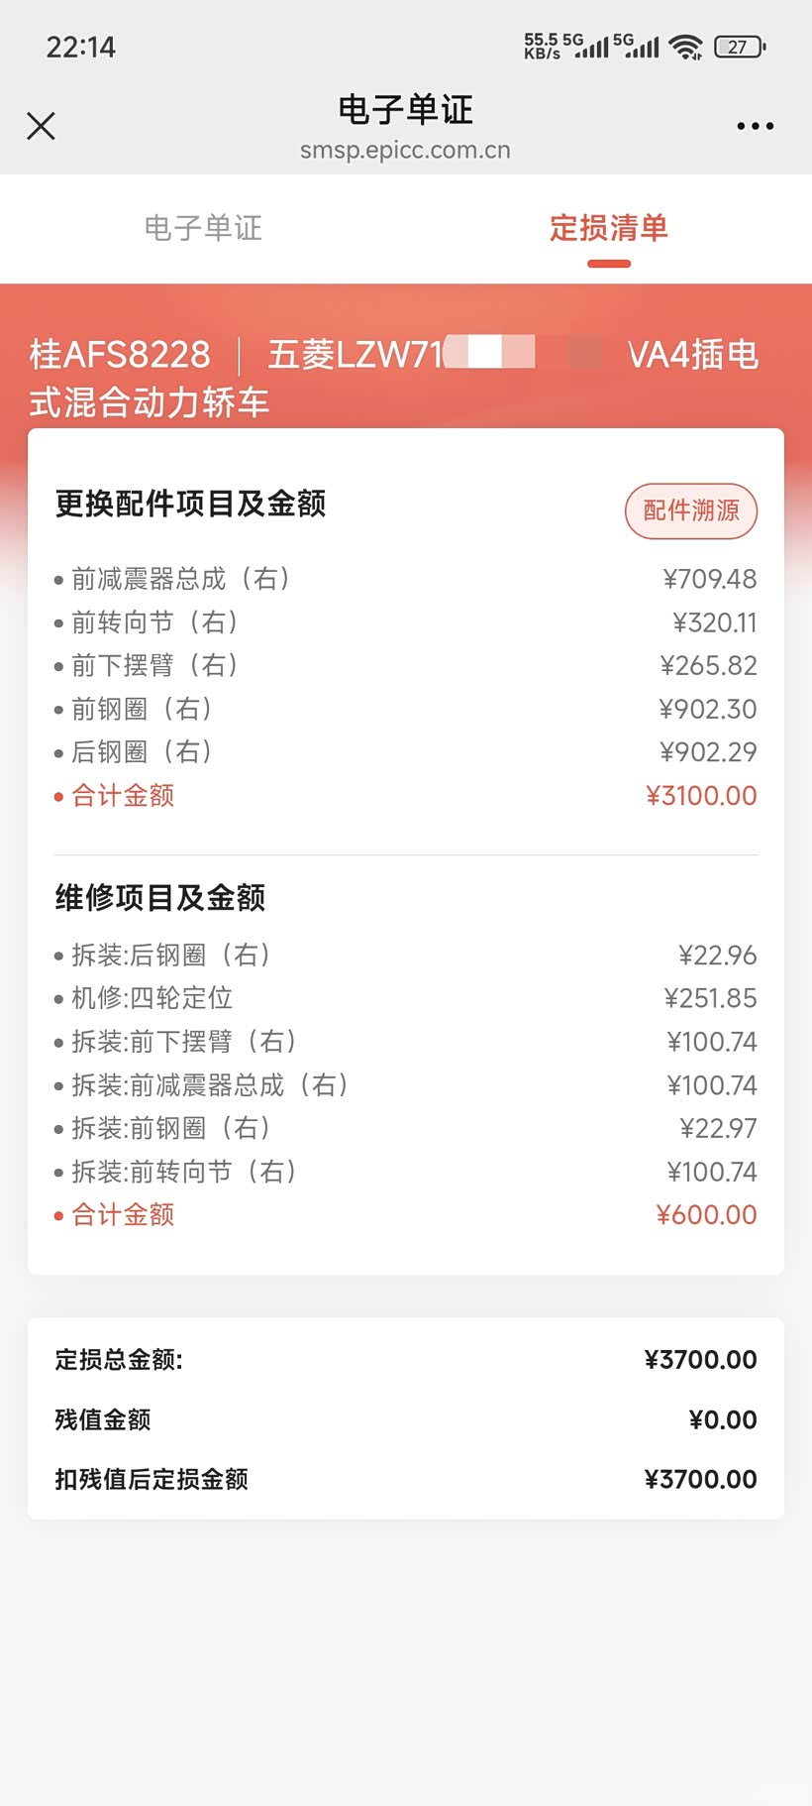Image resolution: width=812 pixels, height=1806 pixels.
Task: Close the 电子单证 page with X icon
Action: coord(41,126)
